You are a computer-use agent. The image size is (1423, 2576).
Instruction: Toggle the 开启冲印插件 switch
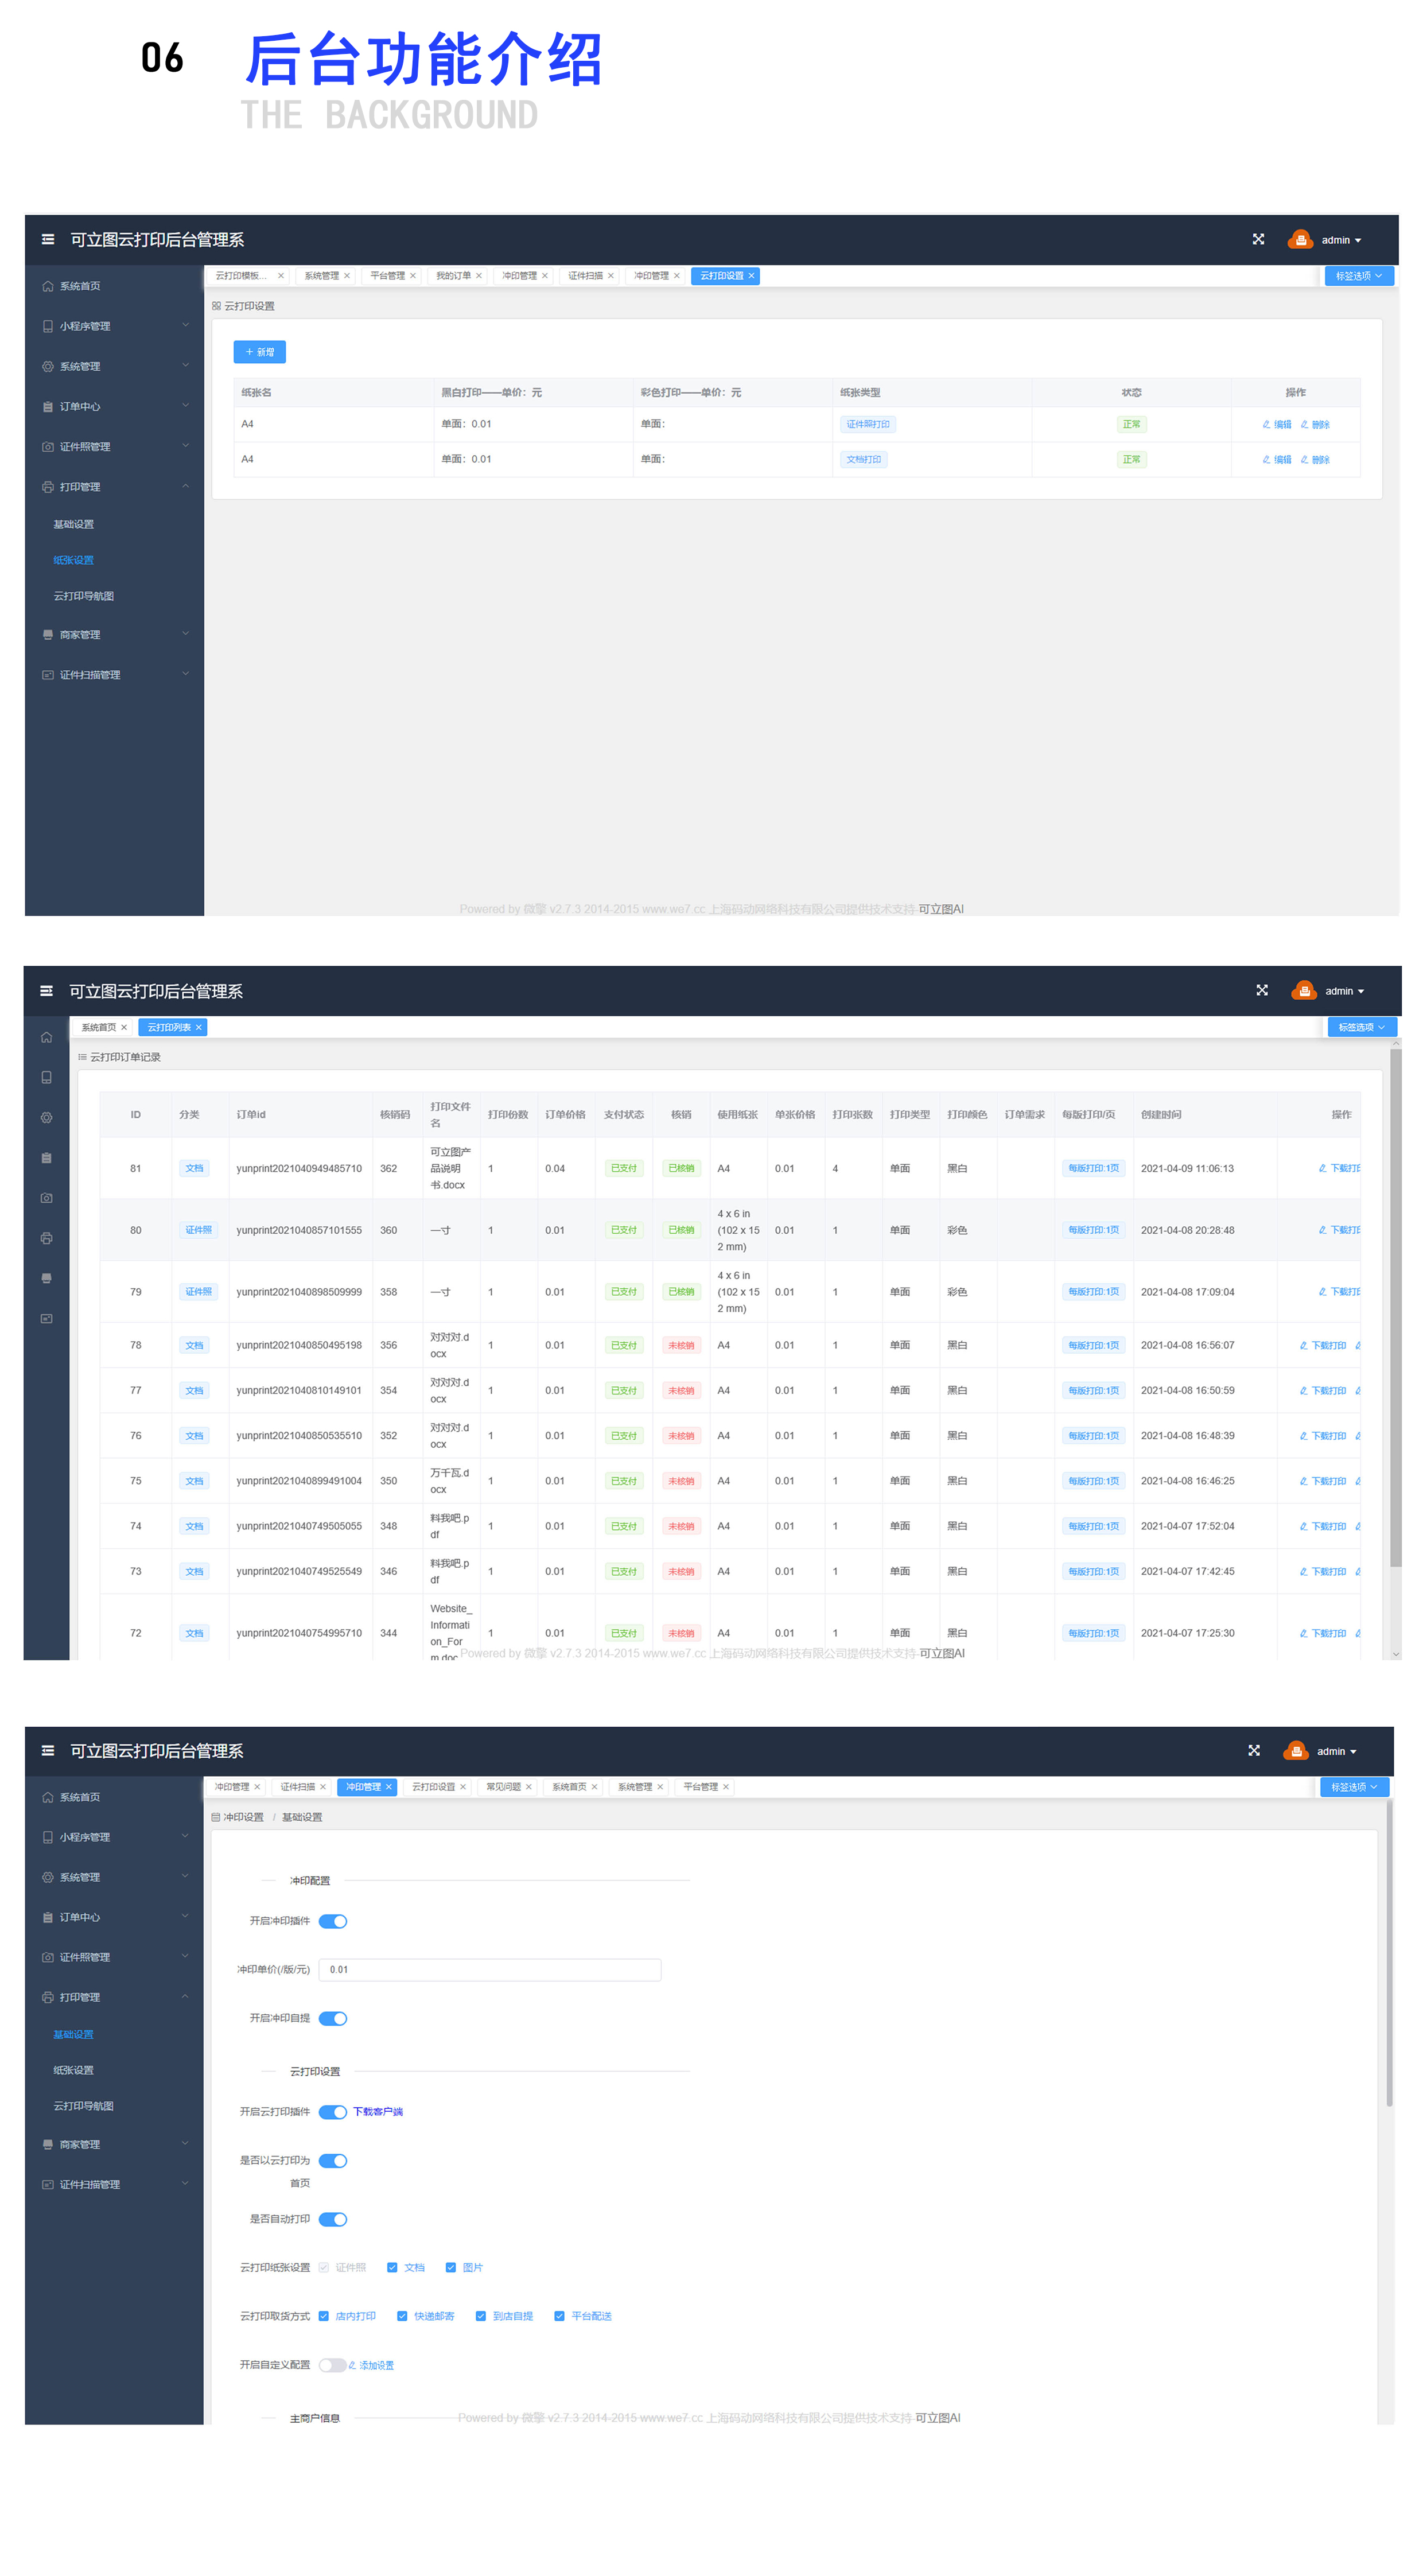[333, 1921]
